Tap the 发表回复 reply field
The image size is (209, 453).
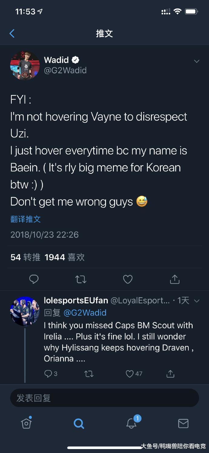point(104,398)
